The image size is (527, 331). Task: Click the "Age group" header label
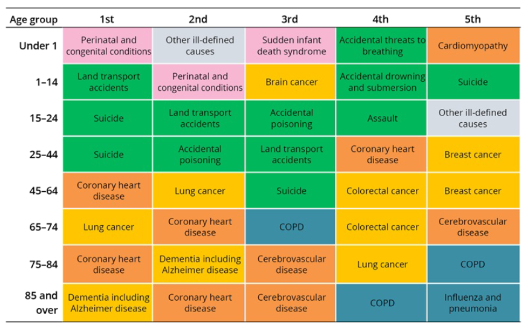[34, 19]
